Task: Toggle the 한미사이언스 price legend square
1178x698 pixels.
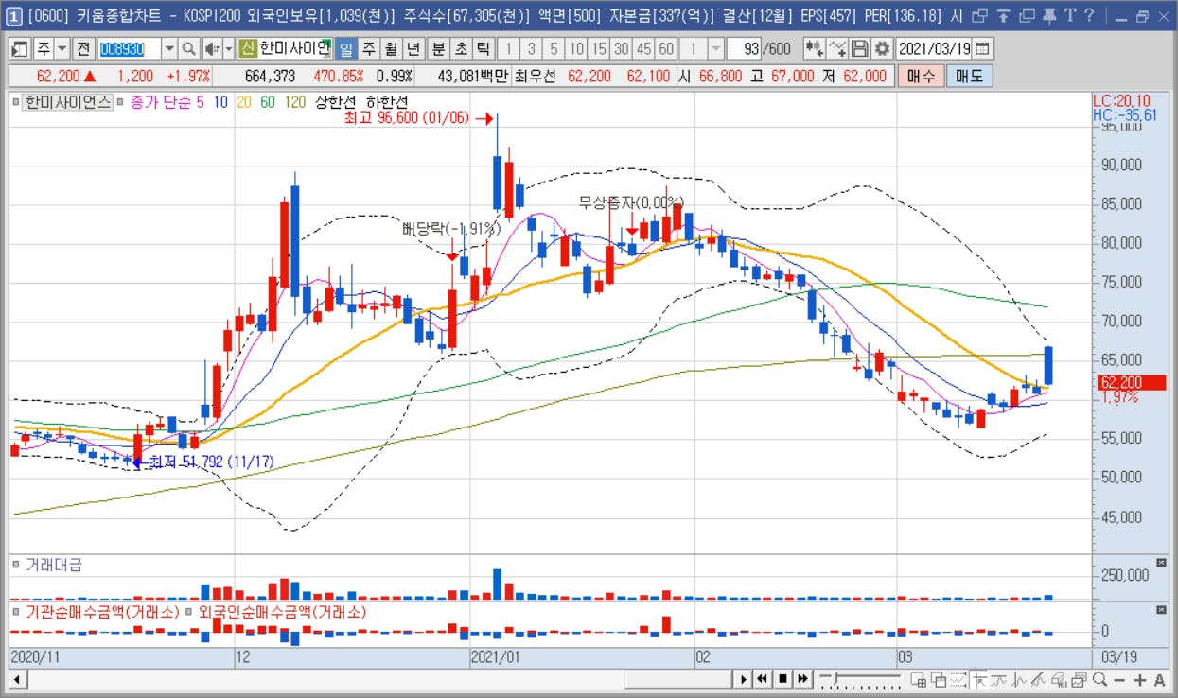Action: [x=16, y=101]
